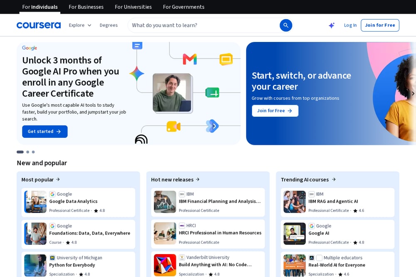This screenshot has width=416, height=277.
Task: Click the Google icon on the Foundations course
Action: [x=52, y=226]
